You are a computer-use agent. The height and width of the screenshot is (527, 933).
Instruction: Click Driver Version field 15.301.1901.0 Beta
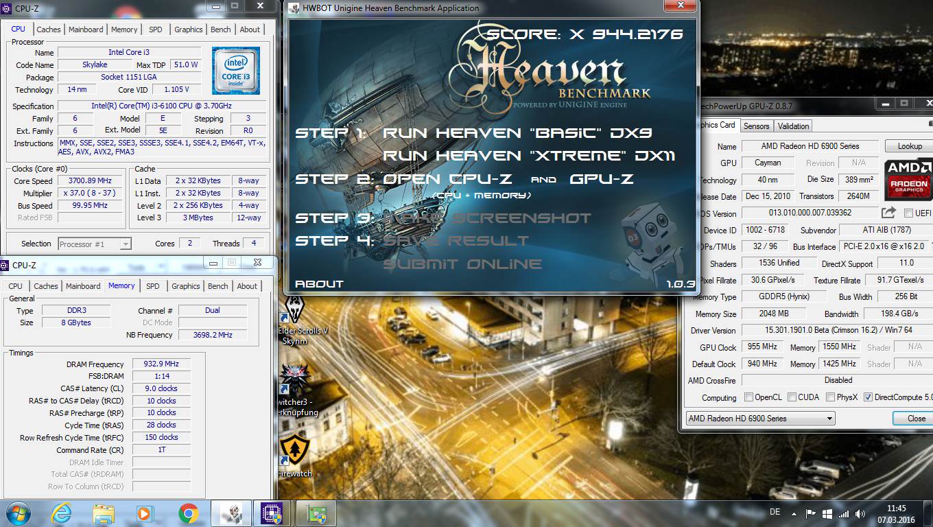pos(838,330)
